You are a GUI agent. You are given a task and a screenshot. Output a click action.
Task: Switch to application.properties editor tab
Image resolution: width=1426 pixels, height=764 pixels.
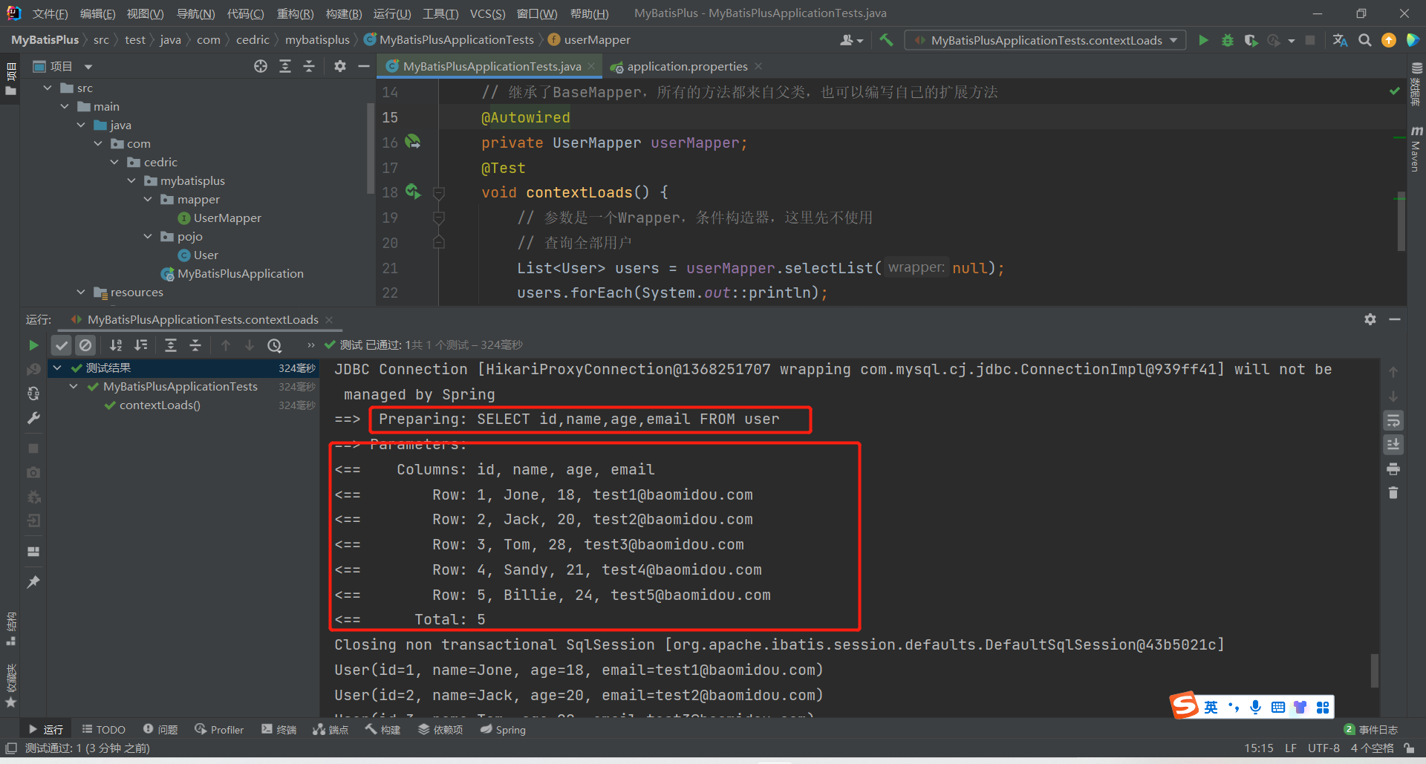click(687, 66)
